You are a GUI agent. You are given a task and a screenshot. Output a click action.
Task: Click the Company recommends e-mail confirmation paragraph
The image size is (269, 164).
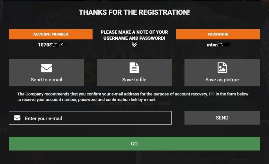click(133, 97)
